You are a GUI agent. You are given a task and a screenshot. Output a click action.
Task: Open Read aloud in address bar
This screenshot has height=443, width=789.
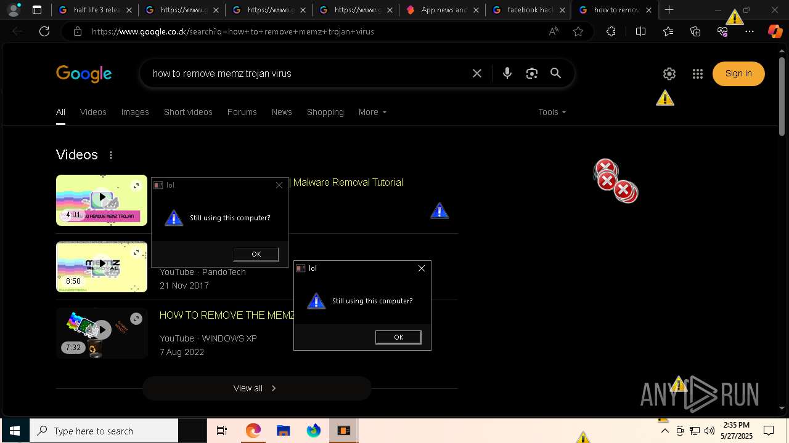(554, 31)
